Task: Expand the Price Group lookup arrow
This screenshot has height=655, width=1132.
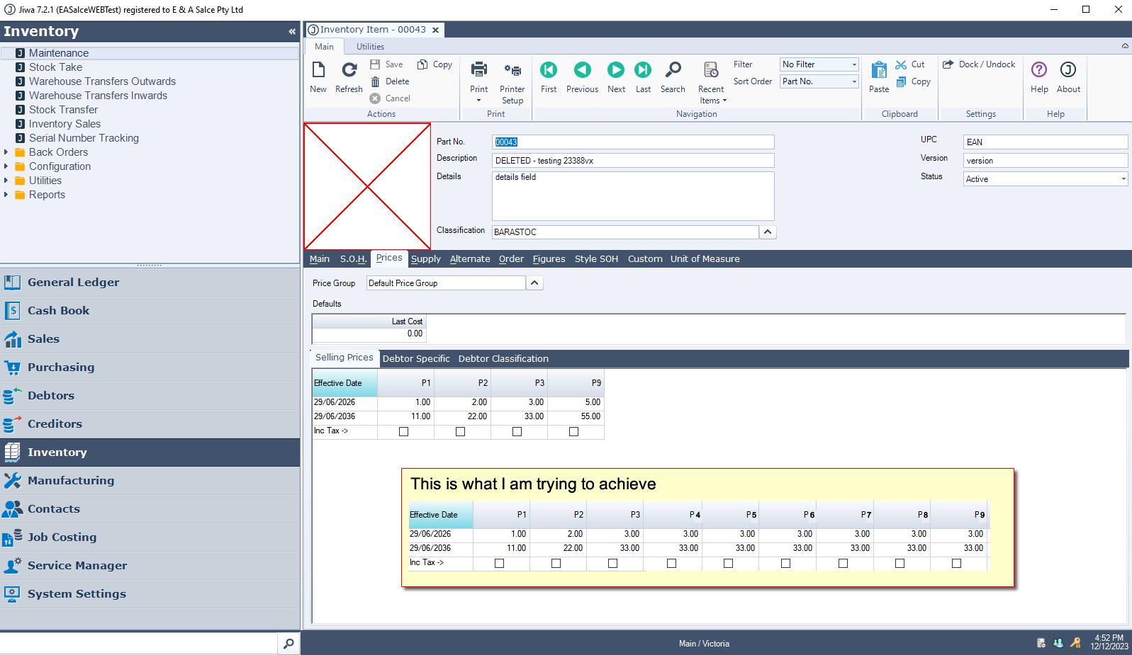Action: (x=534, y=283)
